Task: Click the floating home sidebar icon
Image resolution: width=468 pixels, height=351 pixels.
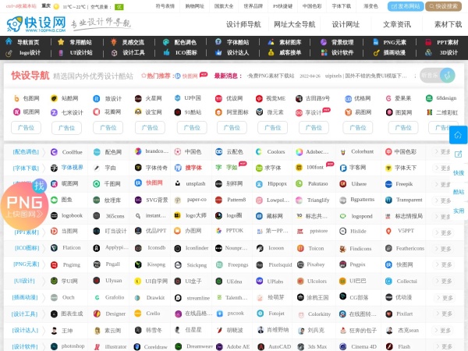Action: click(458, 135)
